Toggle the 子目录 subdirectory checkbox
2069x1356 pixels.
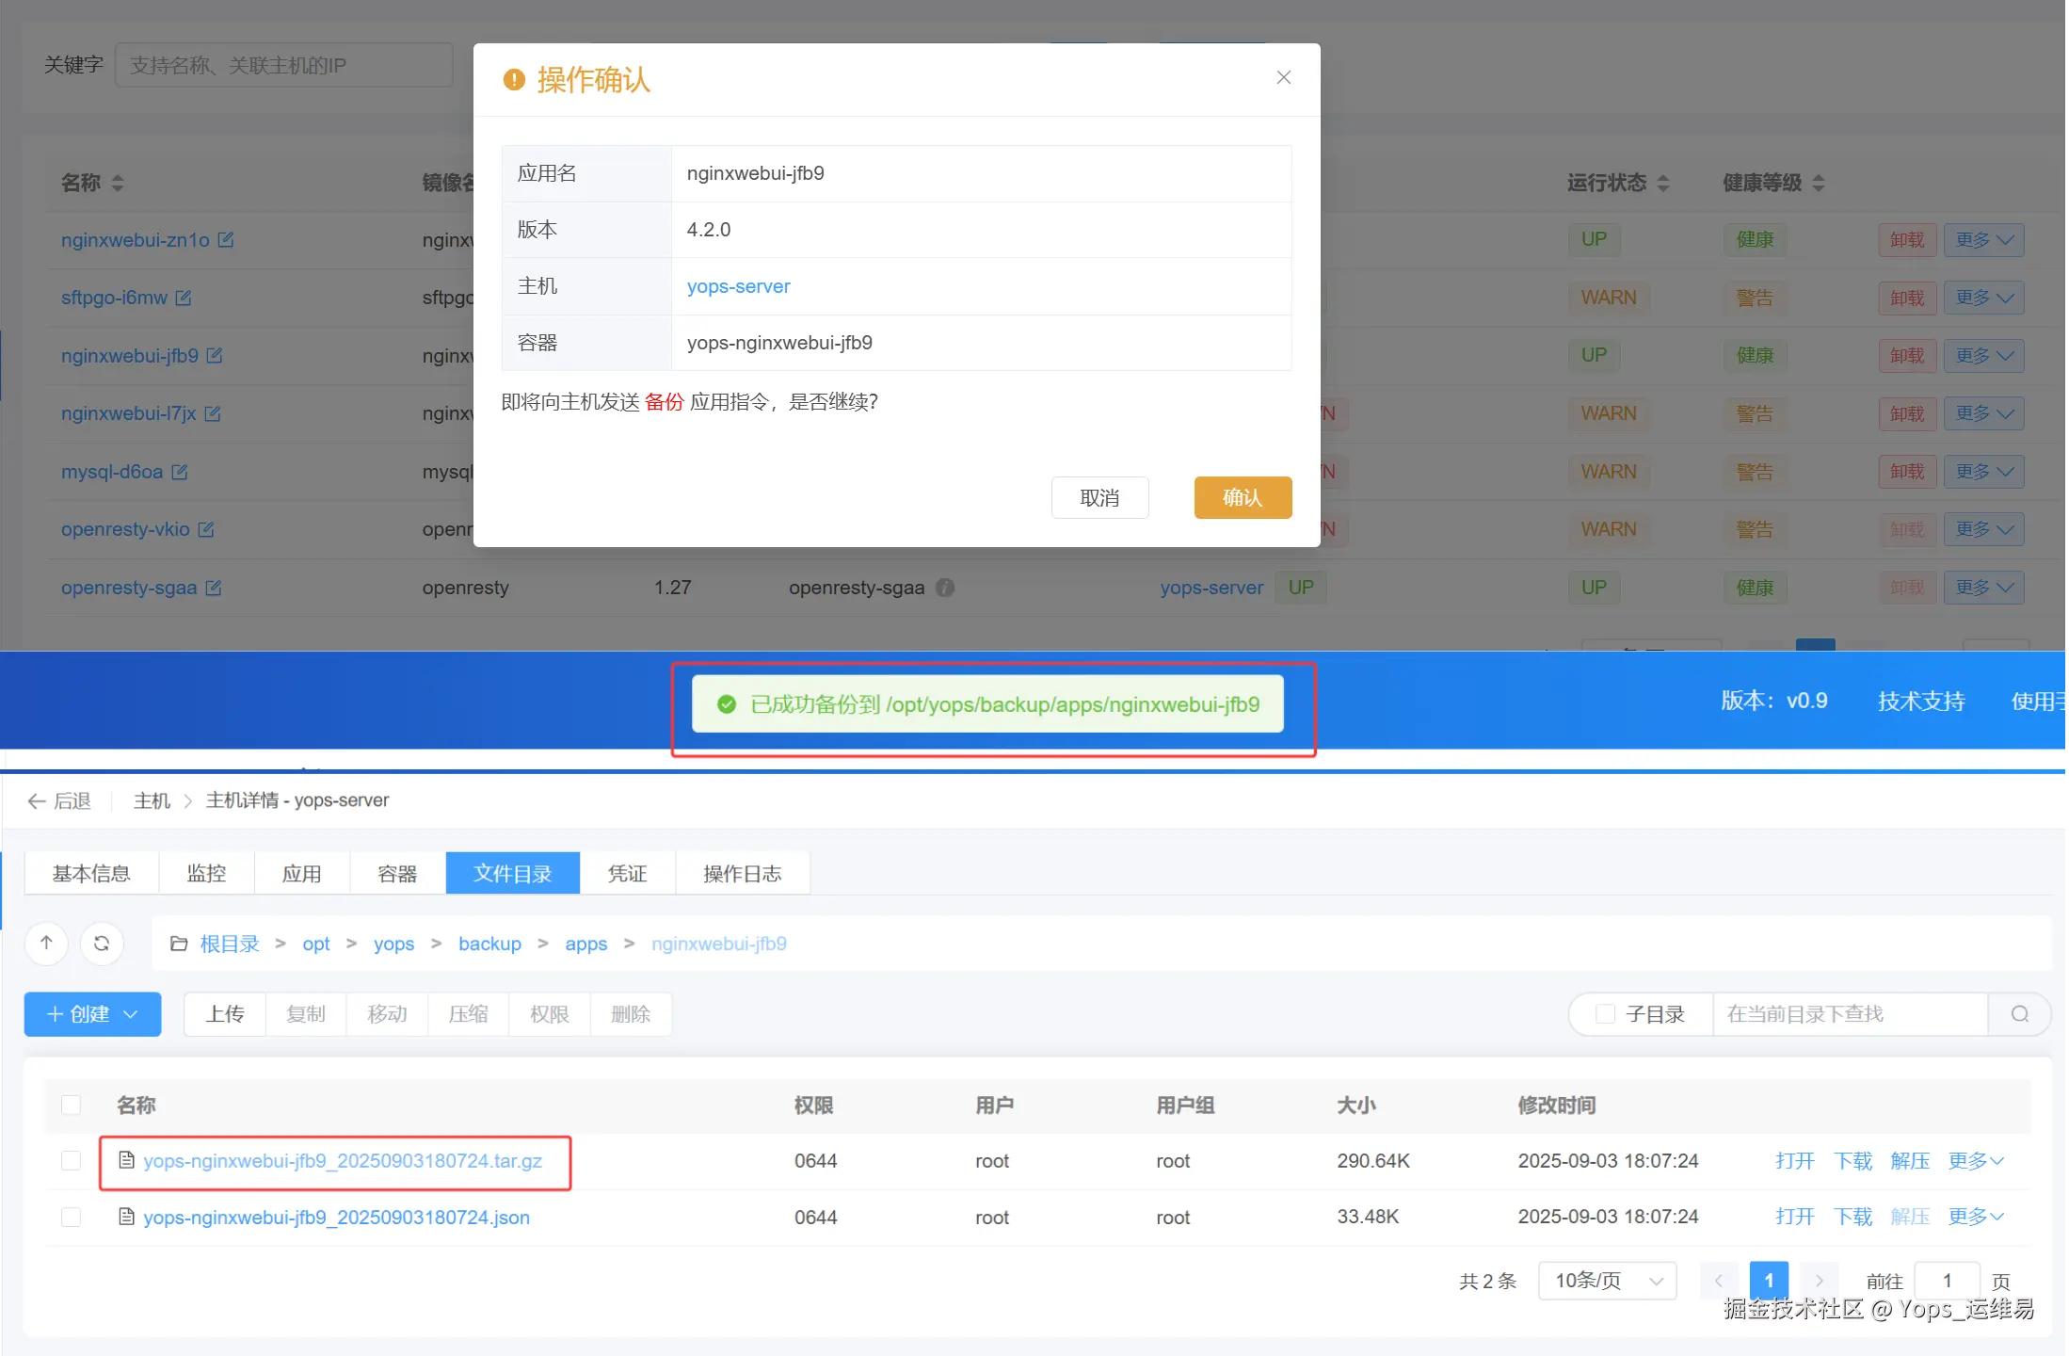[1606, 1014]
